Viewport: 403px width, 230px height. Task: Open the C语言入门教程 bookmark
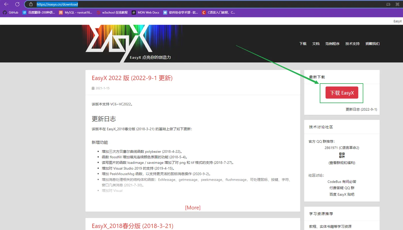tap(218, 12)
